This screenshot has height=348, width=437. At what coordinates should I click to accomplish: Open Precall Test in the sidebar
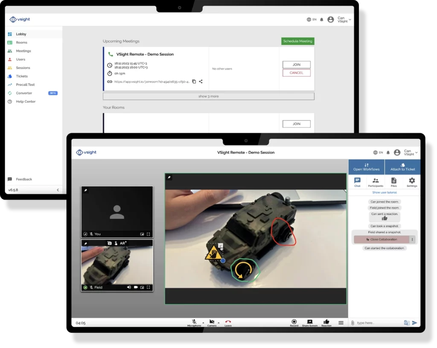[25, 85]
